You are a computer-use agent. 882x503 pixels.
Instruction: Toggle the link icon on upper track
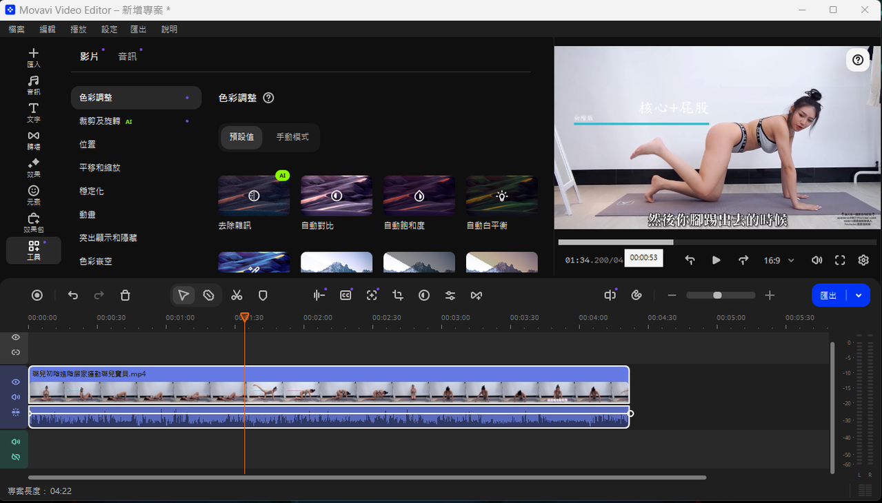(15, 352)
